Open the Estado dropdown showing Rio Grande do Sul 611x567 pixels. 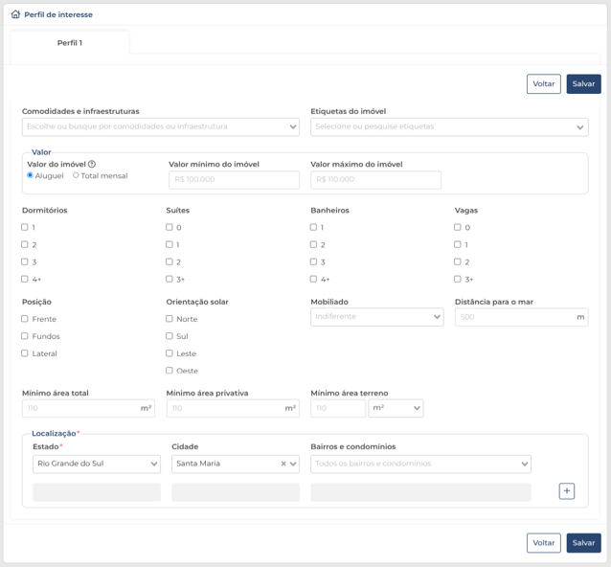(x=97, y=464)
